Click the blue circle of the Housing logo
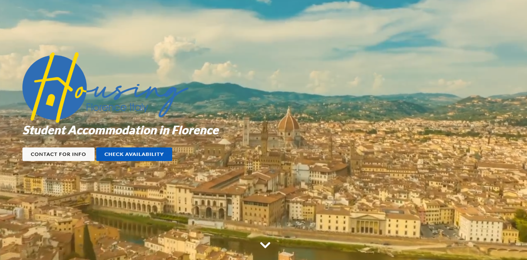527x260 pixels. [x=54, y=88]
